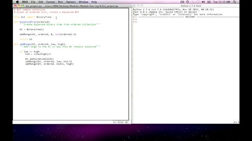Viewport: 252px width, 141px height.
Task: Open the Window menu
Action: (x=83, y=2)
